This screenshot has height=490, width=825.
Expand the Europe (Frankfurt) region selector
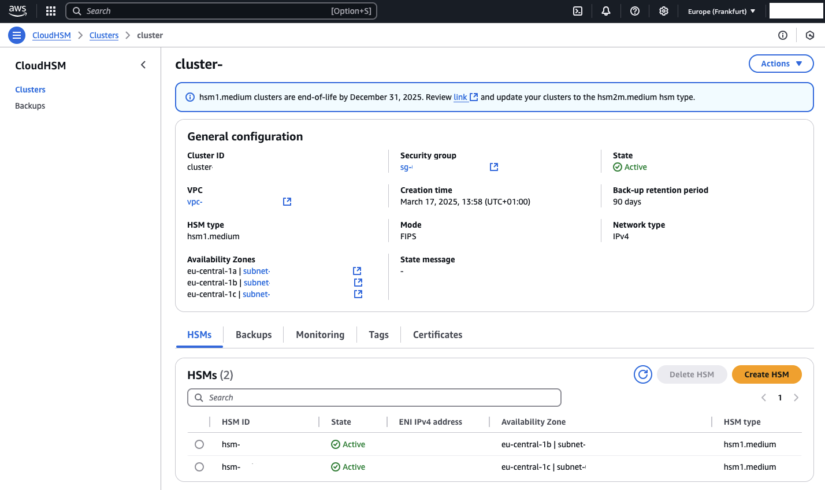point(721,11)
